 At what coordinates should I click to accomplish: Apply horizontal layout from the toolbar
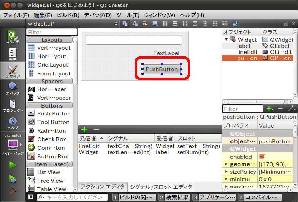coord(165,24)
